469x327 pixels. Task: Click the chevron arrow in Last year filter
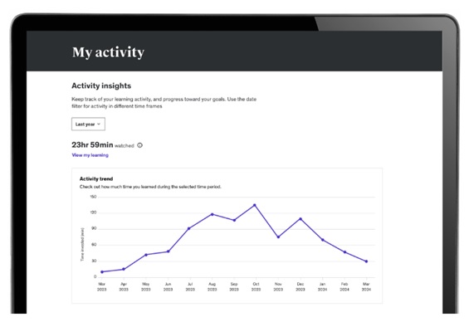(x=99, y=124)
